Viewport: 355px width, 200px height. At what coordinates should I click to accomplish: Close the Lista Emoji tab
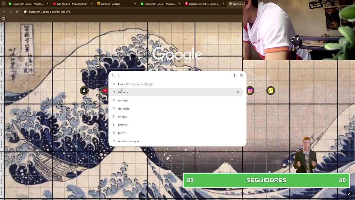pos(223,4)
